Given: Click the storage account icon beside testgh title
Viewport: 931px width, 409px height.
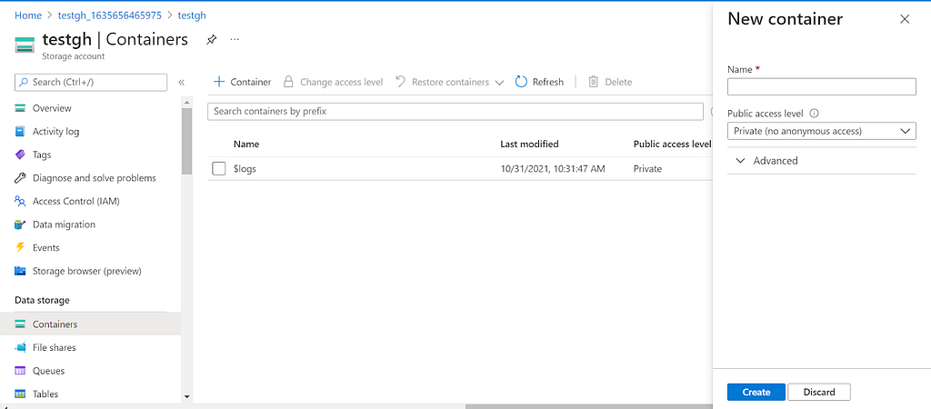Looking at the screenshot, I should (x=25, y=45).
